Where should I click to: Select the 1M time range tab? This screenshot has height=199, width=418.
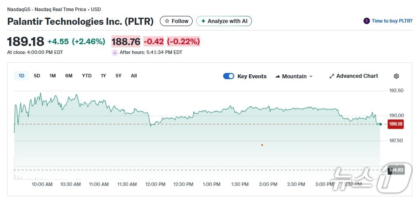(53, 76)
